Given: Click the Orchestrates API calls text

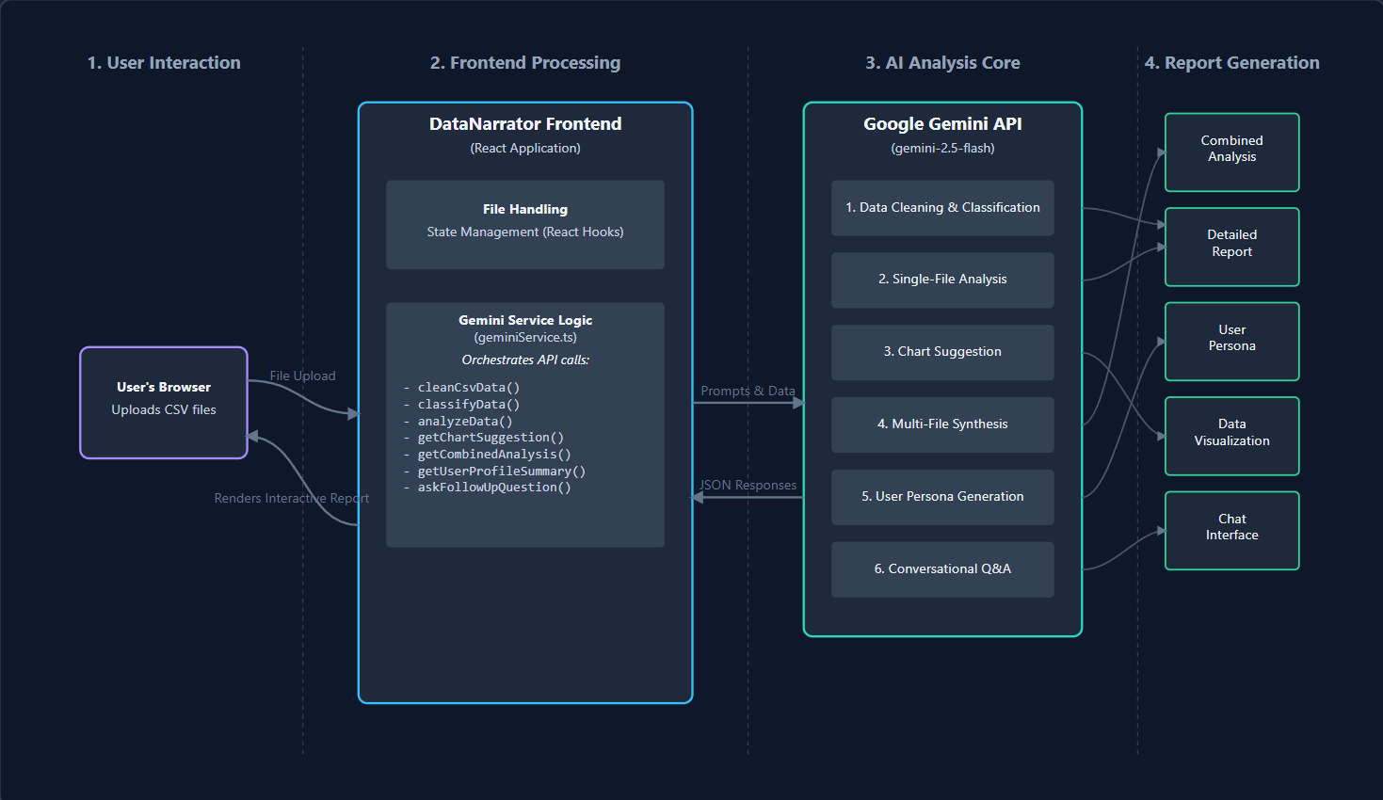Looking at the screenshot, I should point(525,360).
